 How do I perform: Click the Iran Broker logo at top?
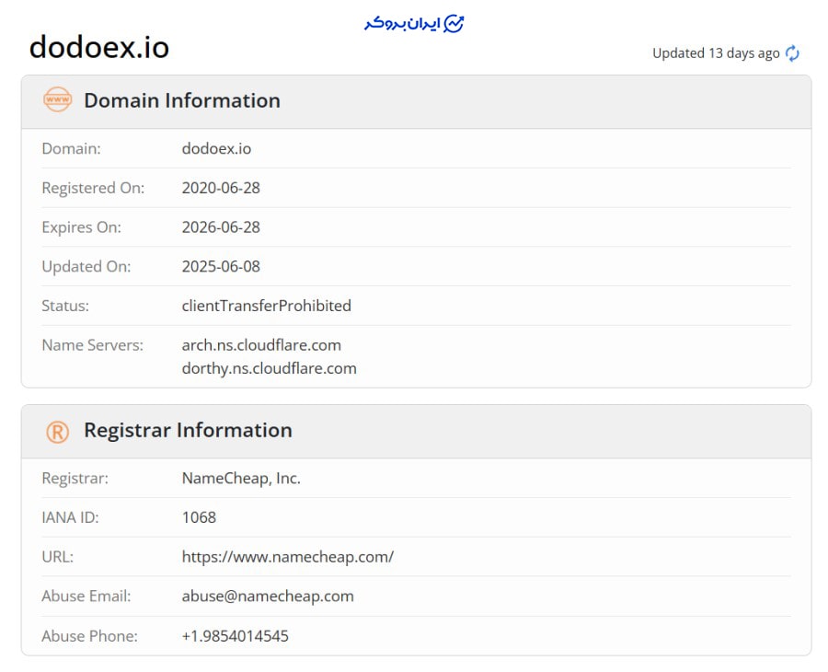click(414, 24)
